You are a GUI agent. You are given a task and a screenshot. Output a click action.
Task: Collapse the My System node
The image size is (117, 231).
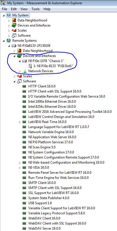4,15
